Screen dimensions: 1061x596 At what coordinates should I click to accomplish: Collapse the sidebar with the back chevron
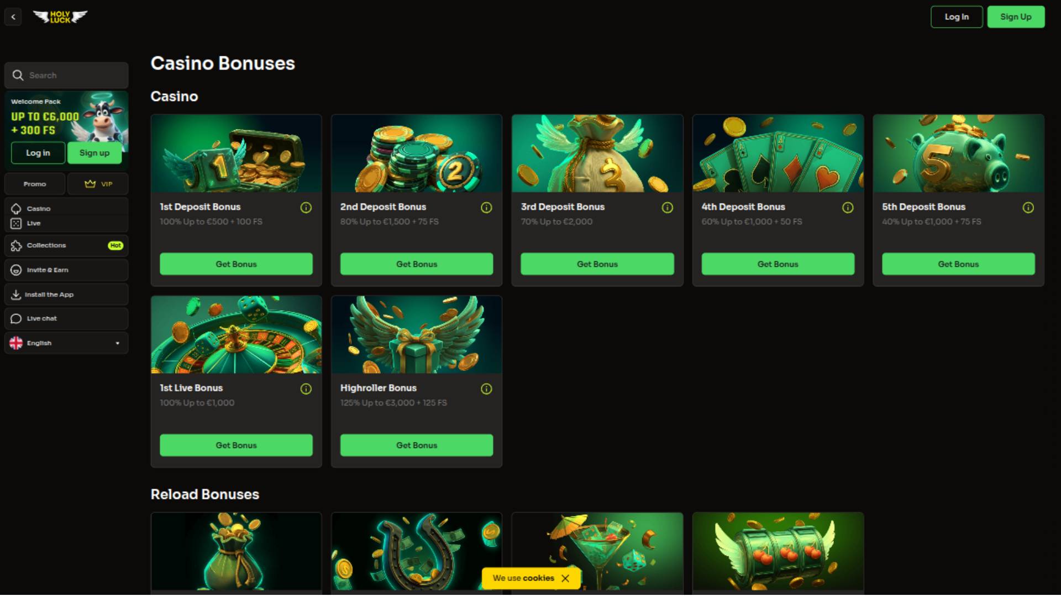click(13, 17)
